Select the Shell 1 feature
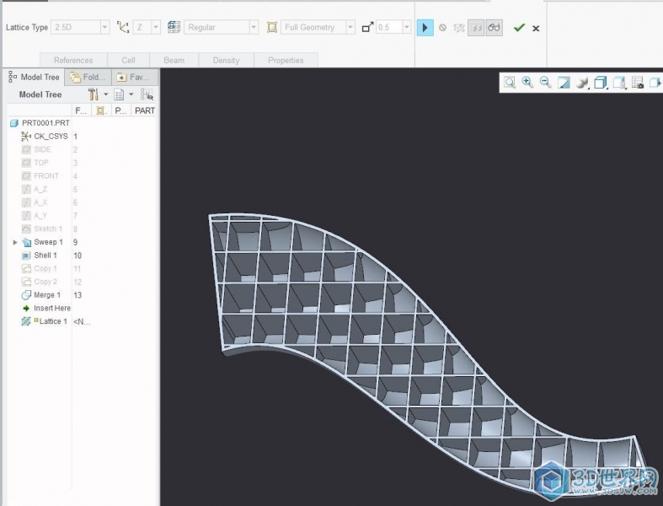This screenshot has width=663, height=506. [x=40, y=256]
